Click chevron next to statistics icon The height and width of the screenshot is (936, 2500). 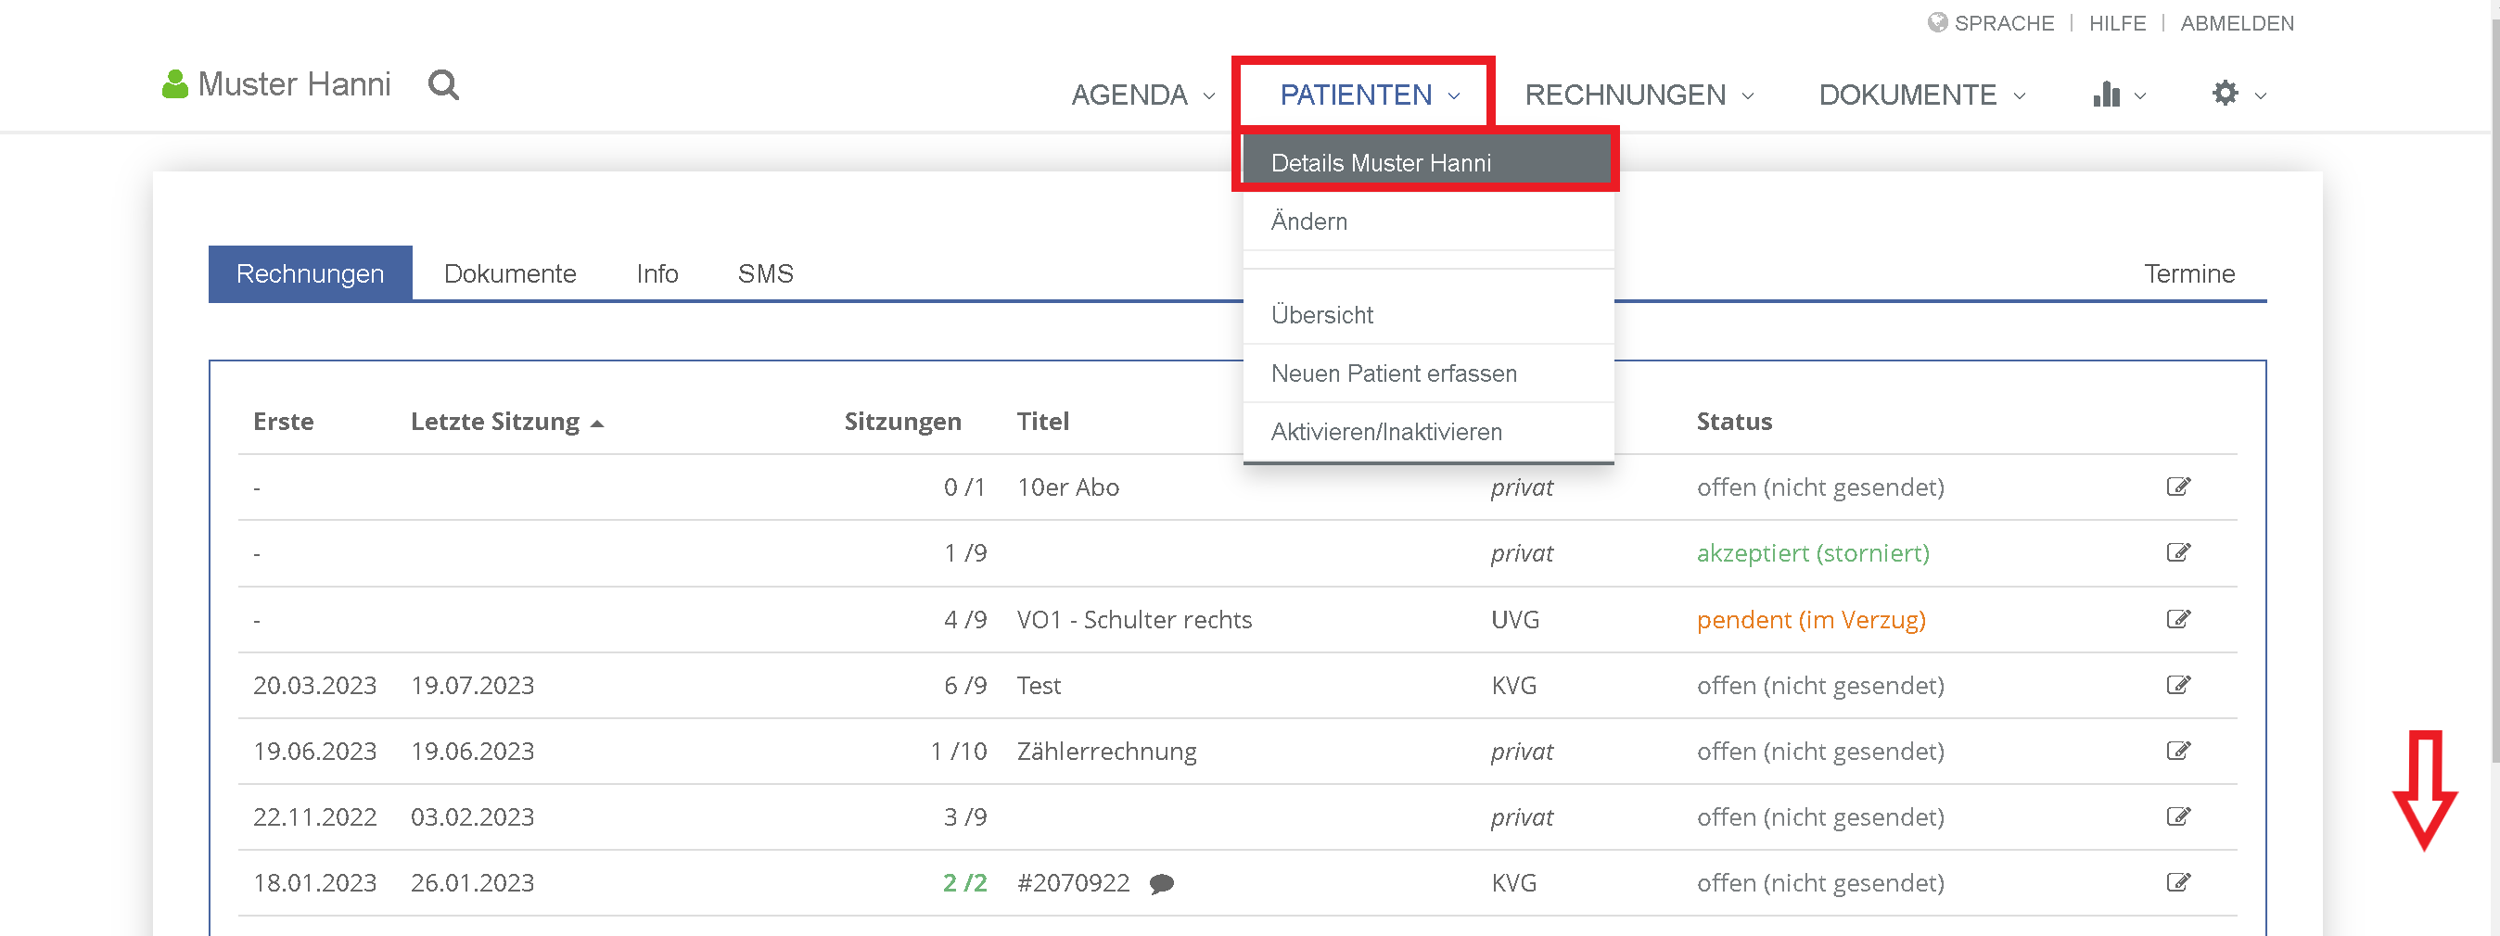[x=2140, y=96]
